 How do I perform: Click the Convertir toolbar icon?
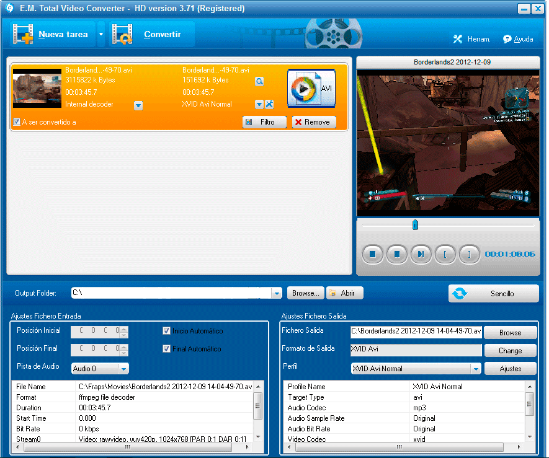point(122,34)
